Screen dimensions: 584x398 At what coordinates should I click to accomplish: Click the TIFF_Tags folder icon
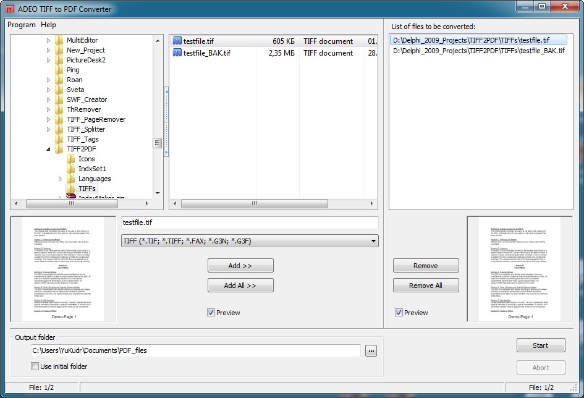(x=59, y=139)
